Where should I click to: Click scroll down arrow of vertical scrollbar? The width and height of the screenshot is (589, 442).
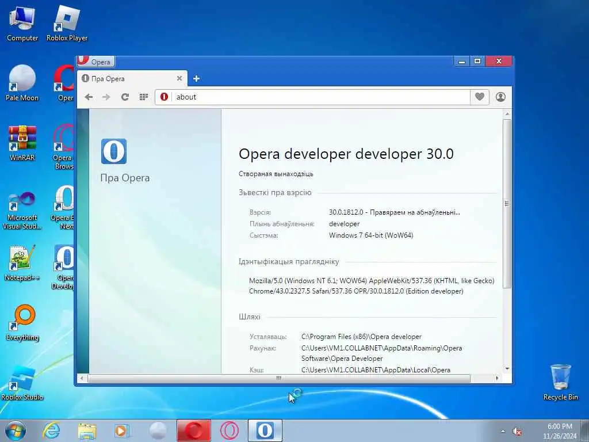tap(507, 369)
